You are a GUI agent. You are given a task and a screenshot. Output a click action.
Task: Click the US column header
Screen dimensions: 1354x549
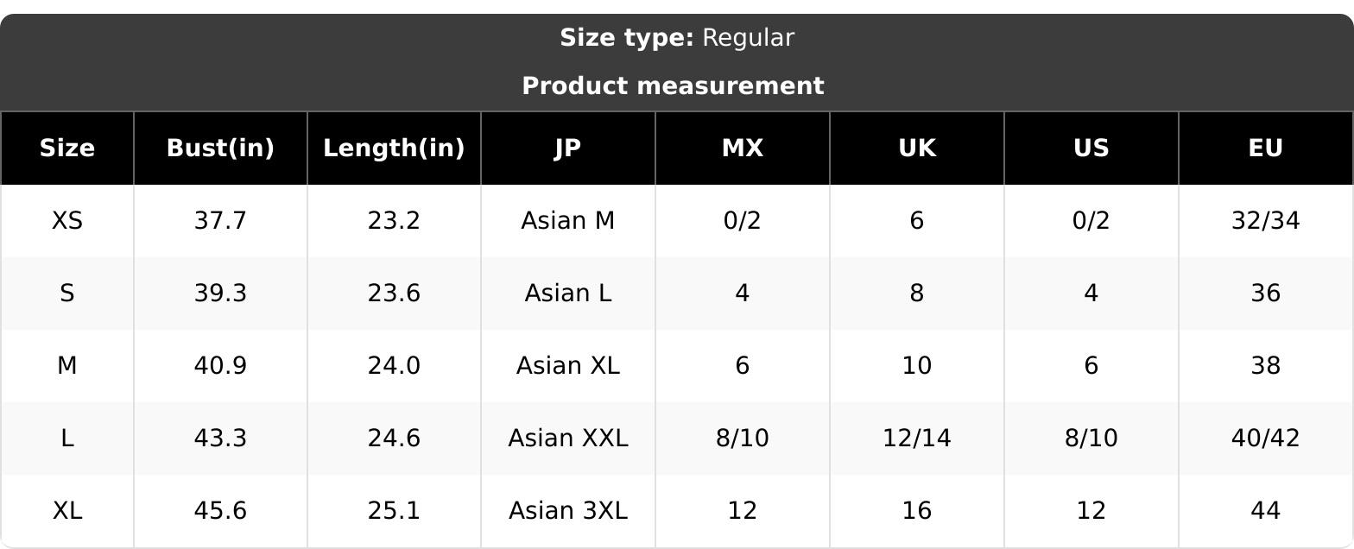(x=1091, y=148)
